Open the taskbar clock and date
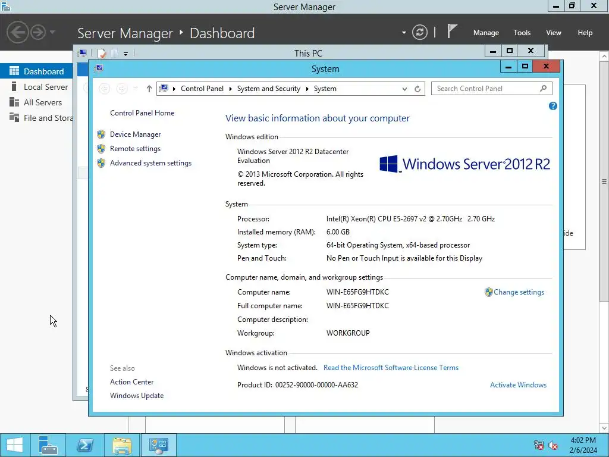 pos(583,445)
